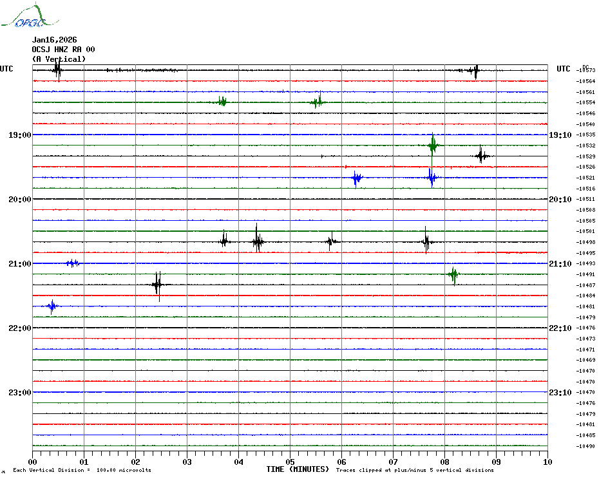
Task: Click the UTC label on the left side
Action: (6, 69)
